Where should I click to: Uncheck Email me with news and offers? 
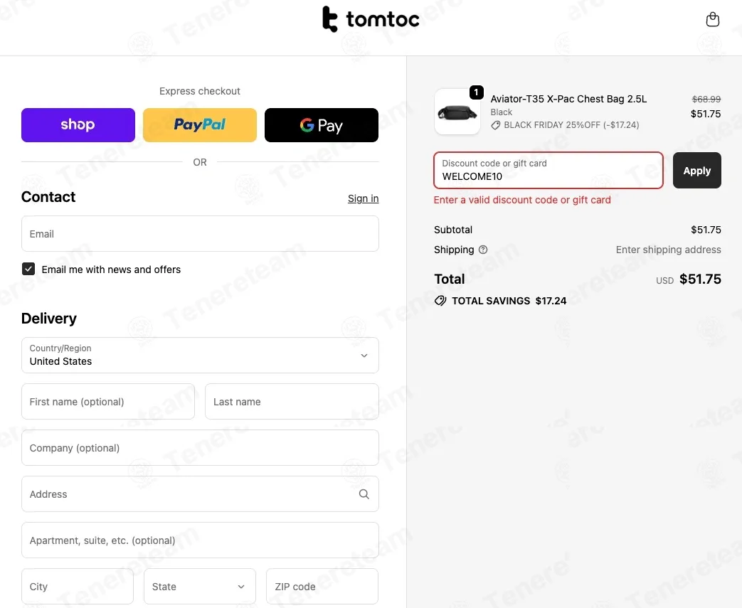pyautogui.click(x=28, y=269)
